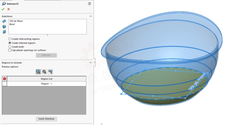Enable Cap planar openings on surfaces
This screenshot has width=226, height=125.
10,50
